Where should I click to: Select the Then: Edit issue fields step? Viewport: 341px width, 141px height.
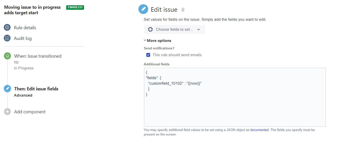click(36, 89)
